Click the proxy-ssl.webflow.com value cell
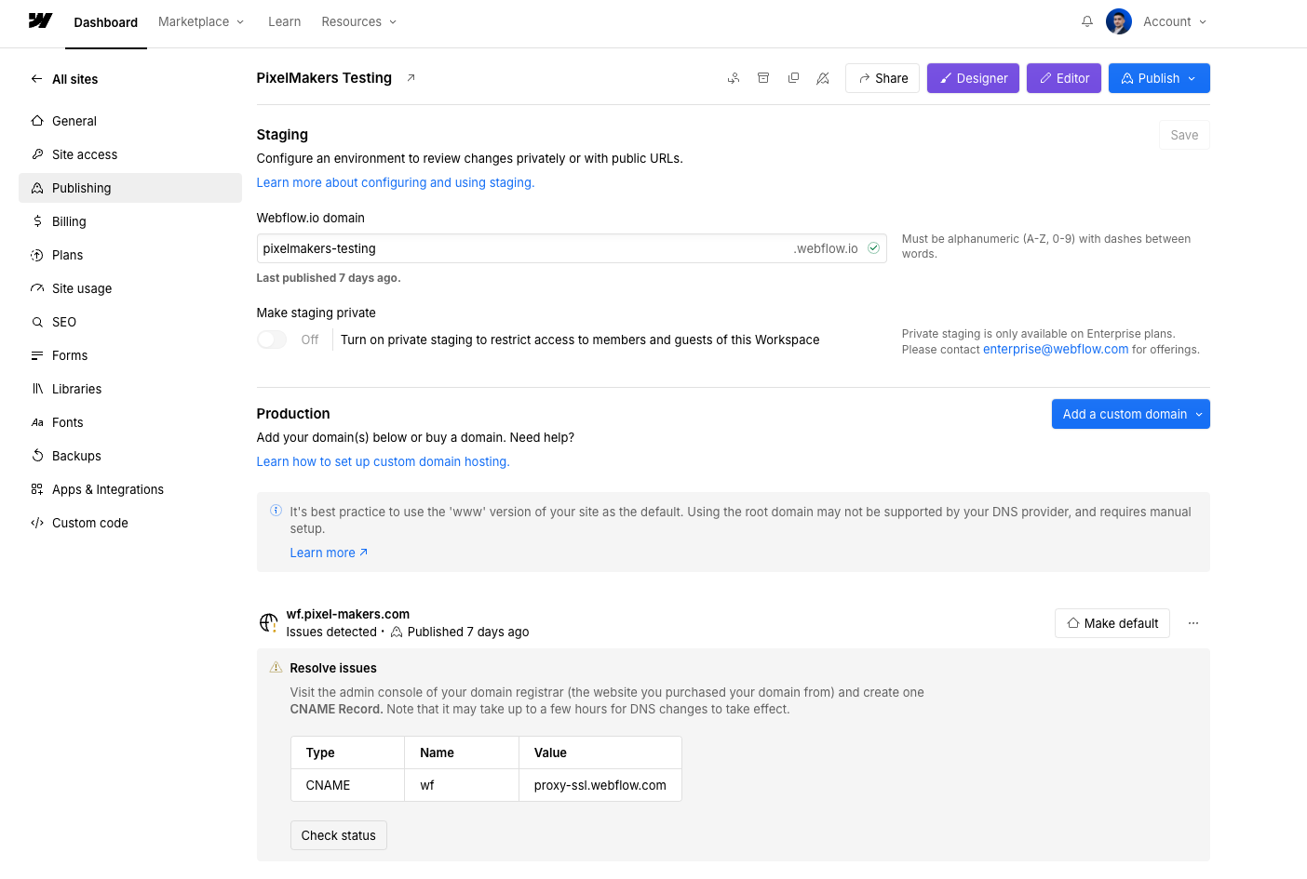 click(600, 785)
